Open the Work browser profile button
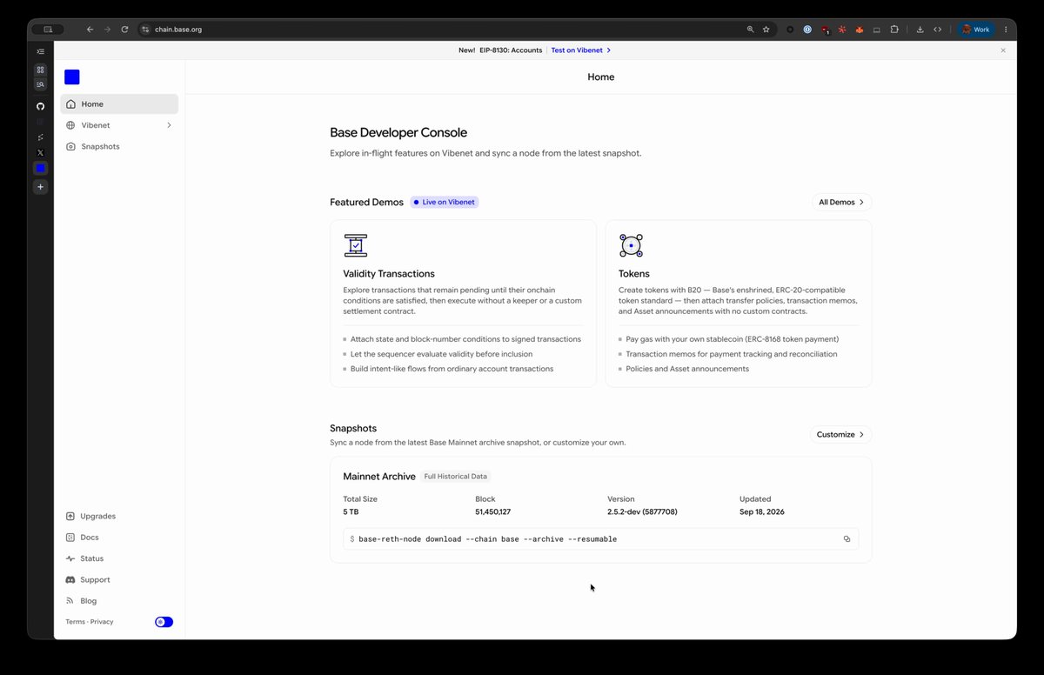1044x675 pixels. click(x=976, y=30)
